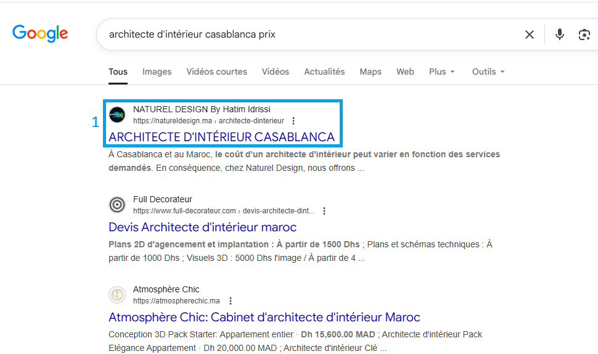Open Atmosphère Chic cabinet result link
The width and height of the screenshot is (598, 354).
(x=264, y=317)
